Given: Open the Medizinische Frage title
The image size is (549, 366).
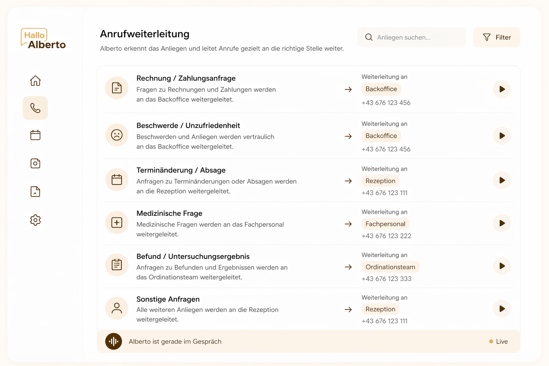Looking at the screenshot, I should tap(169, 213).
